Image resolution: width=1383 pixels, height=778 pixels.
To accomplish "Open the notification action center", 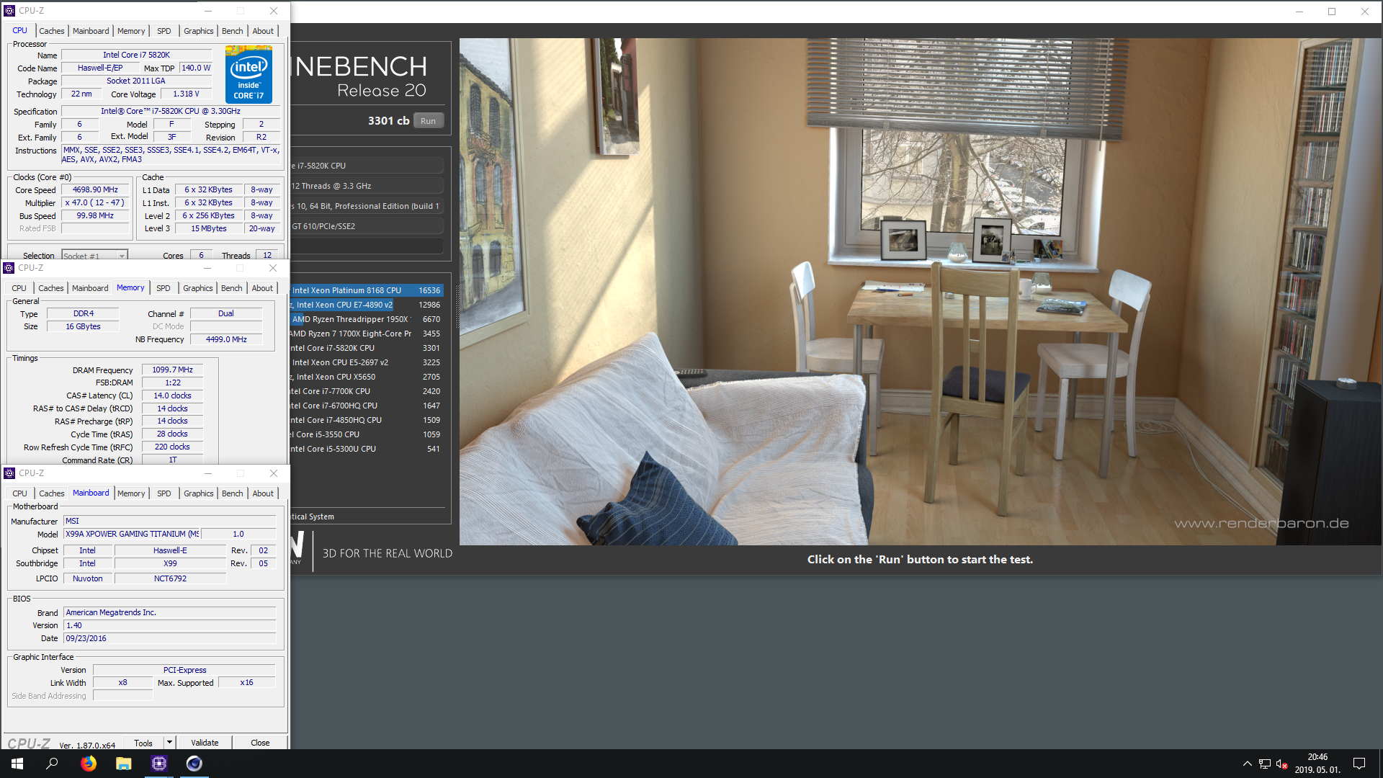I will point(1359,764).
